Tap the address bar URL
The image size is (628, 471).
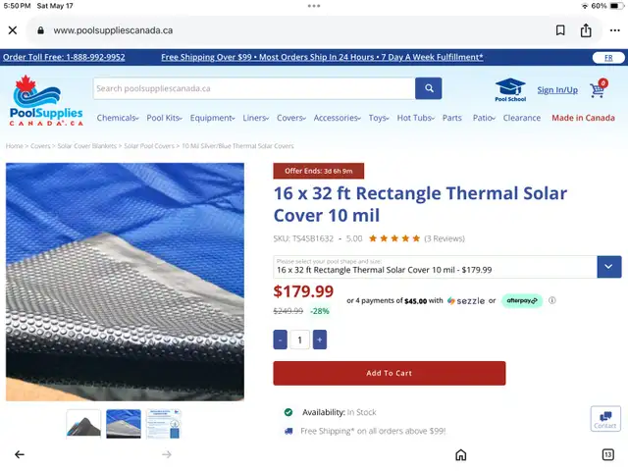tap(113, 30)
